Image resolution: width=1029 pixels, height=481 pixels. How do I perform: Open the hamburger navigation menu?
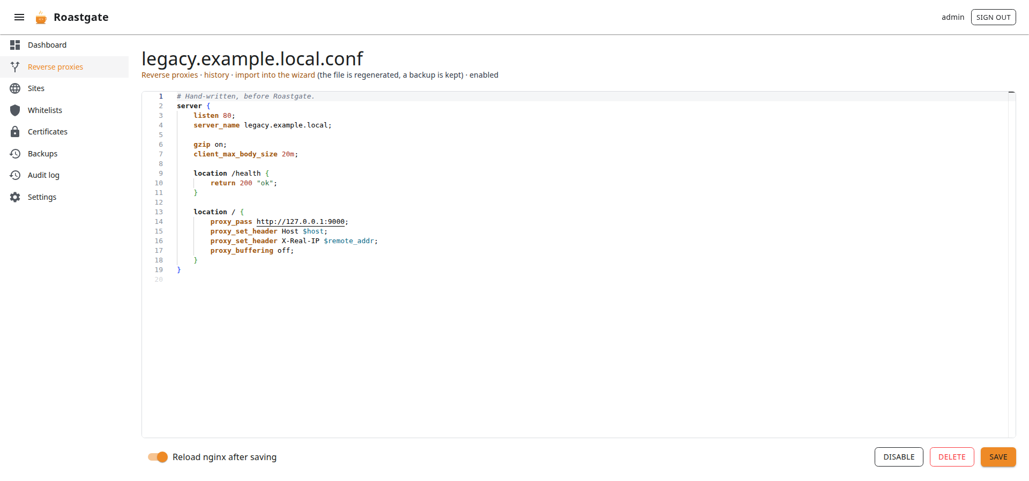point(19,17)
